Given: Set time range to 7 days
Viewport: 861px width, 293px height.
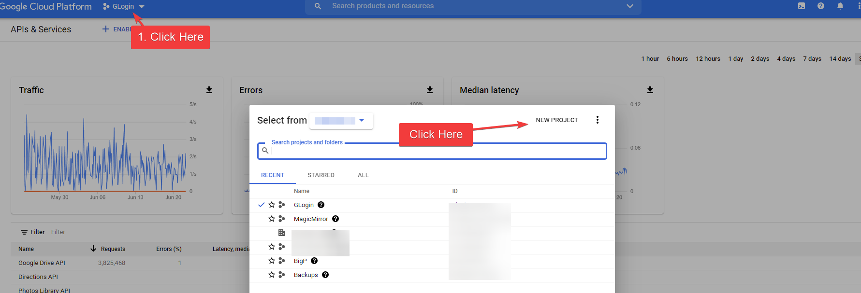Looking at the screenshot, I should [812, 59].
